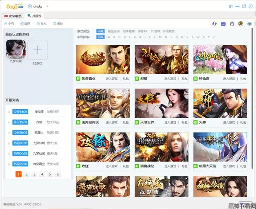Go to server list page 2
The image size is (256, 209).
(26, 174)
